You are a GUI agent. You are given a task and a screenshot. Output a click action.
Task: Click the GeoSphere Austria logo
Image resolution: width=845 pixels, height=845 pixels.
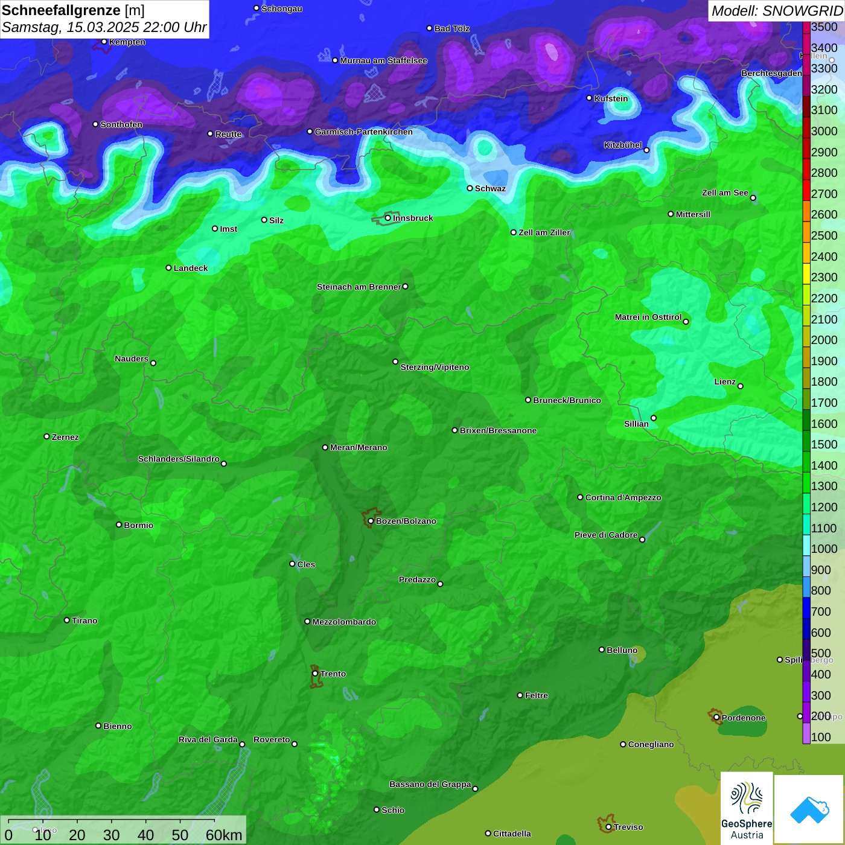tap(747, 808)
